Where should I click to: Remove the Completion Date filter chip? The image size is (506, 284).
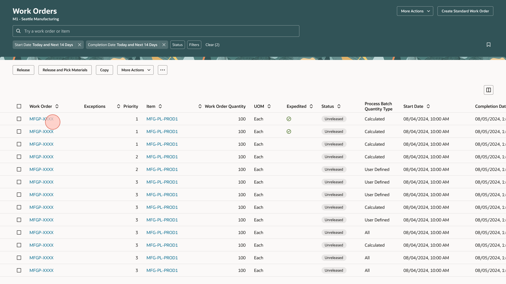pyautogui.click(x=164, y=45)
